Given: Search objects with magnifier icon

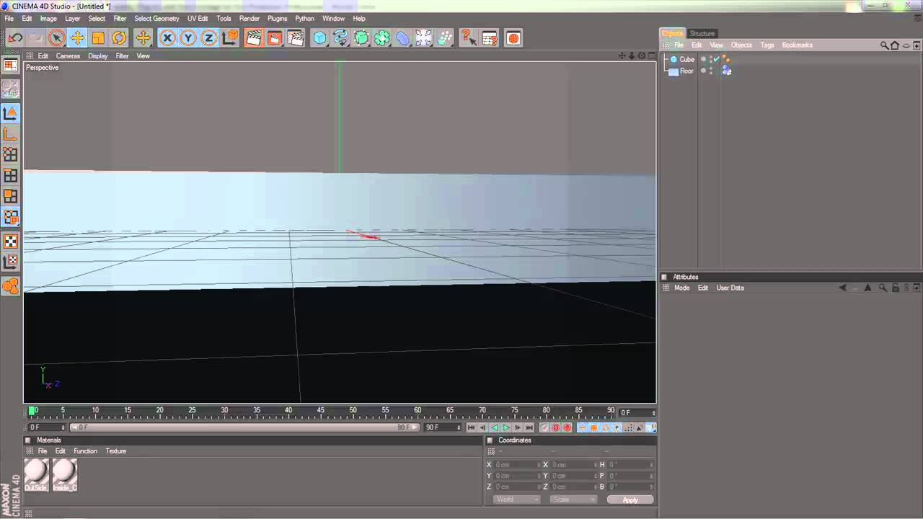Looking at the screenshot, I should (884, 45).
